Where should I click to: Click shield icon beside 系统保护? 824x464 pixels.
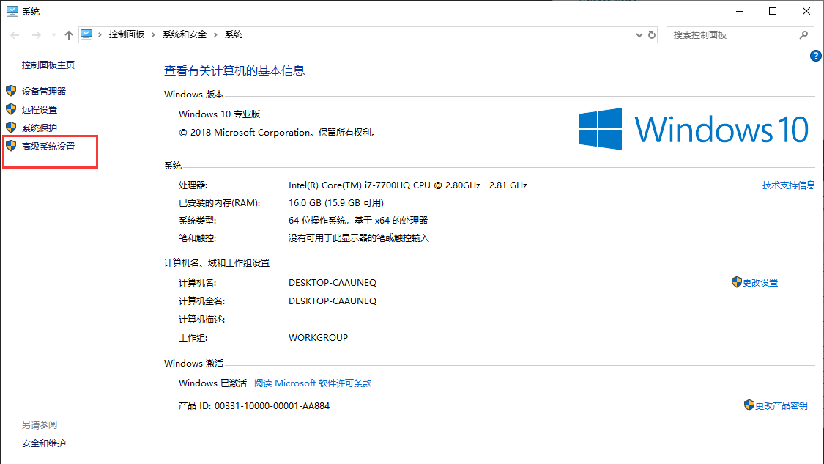click(x=11, y=128)
